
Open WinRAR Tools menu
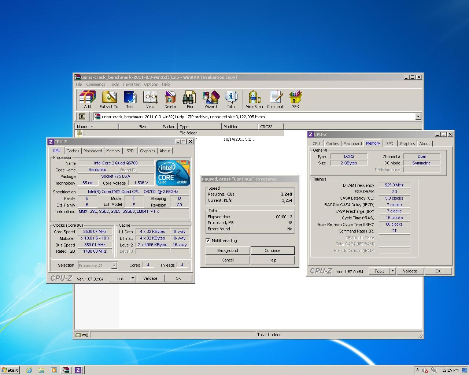coord(114,84)
